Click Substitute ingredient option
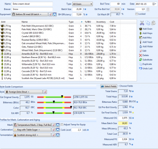The height and width of the screenshot is (149, 158). click(146, 60)
